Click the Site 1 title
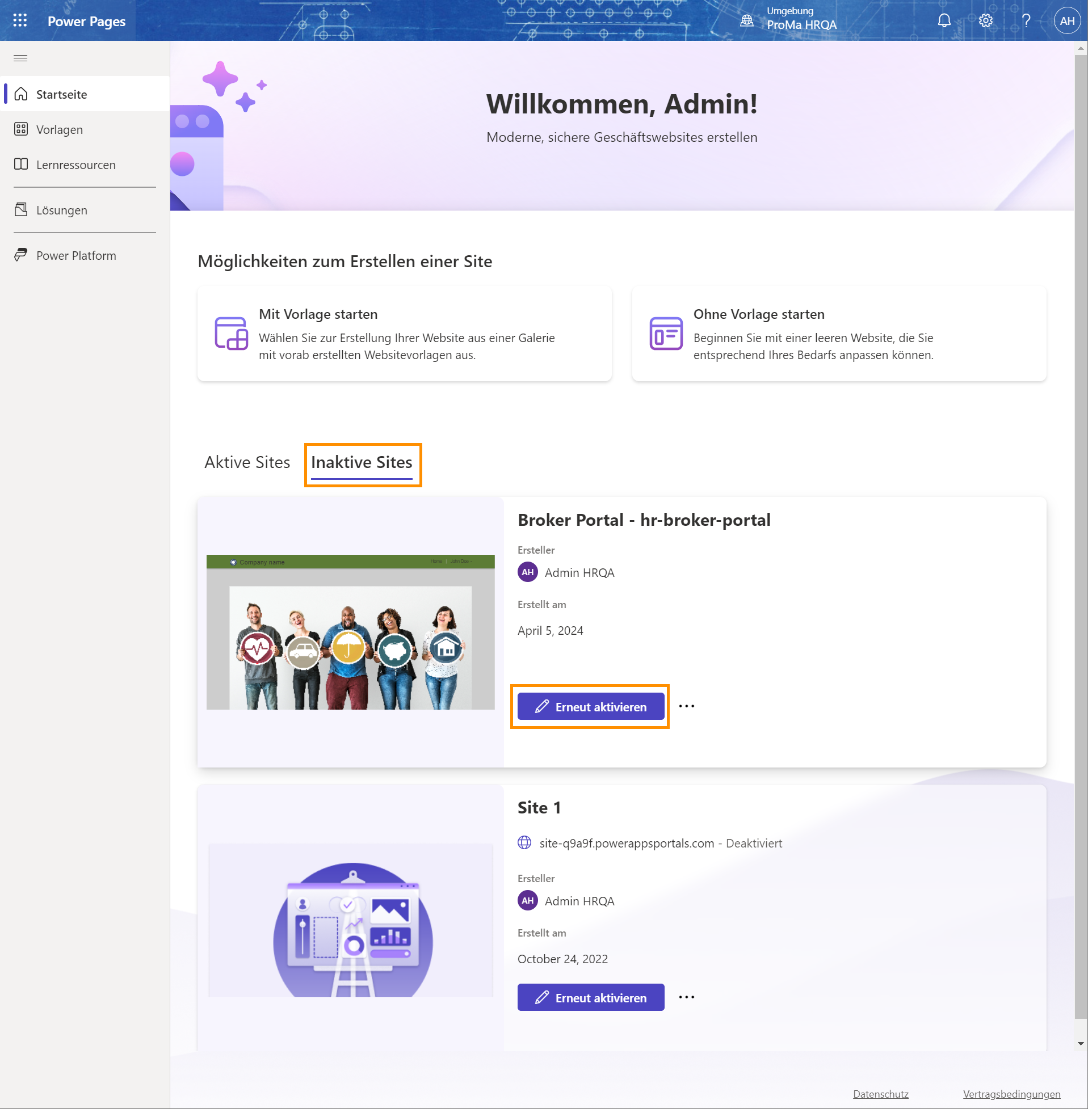The width and height of the screenshot is (1088, 1109). [x=539, y=807]
